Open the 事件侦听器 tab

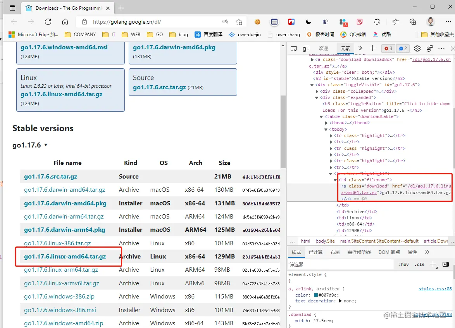[x=359, y=252]
